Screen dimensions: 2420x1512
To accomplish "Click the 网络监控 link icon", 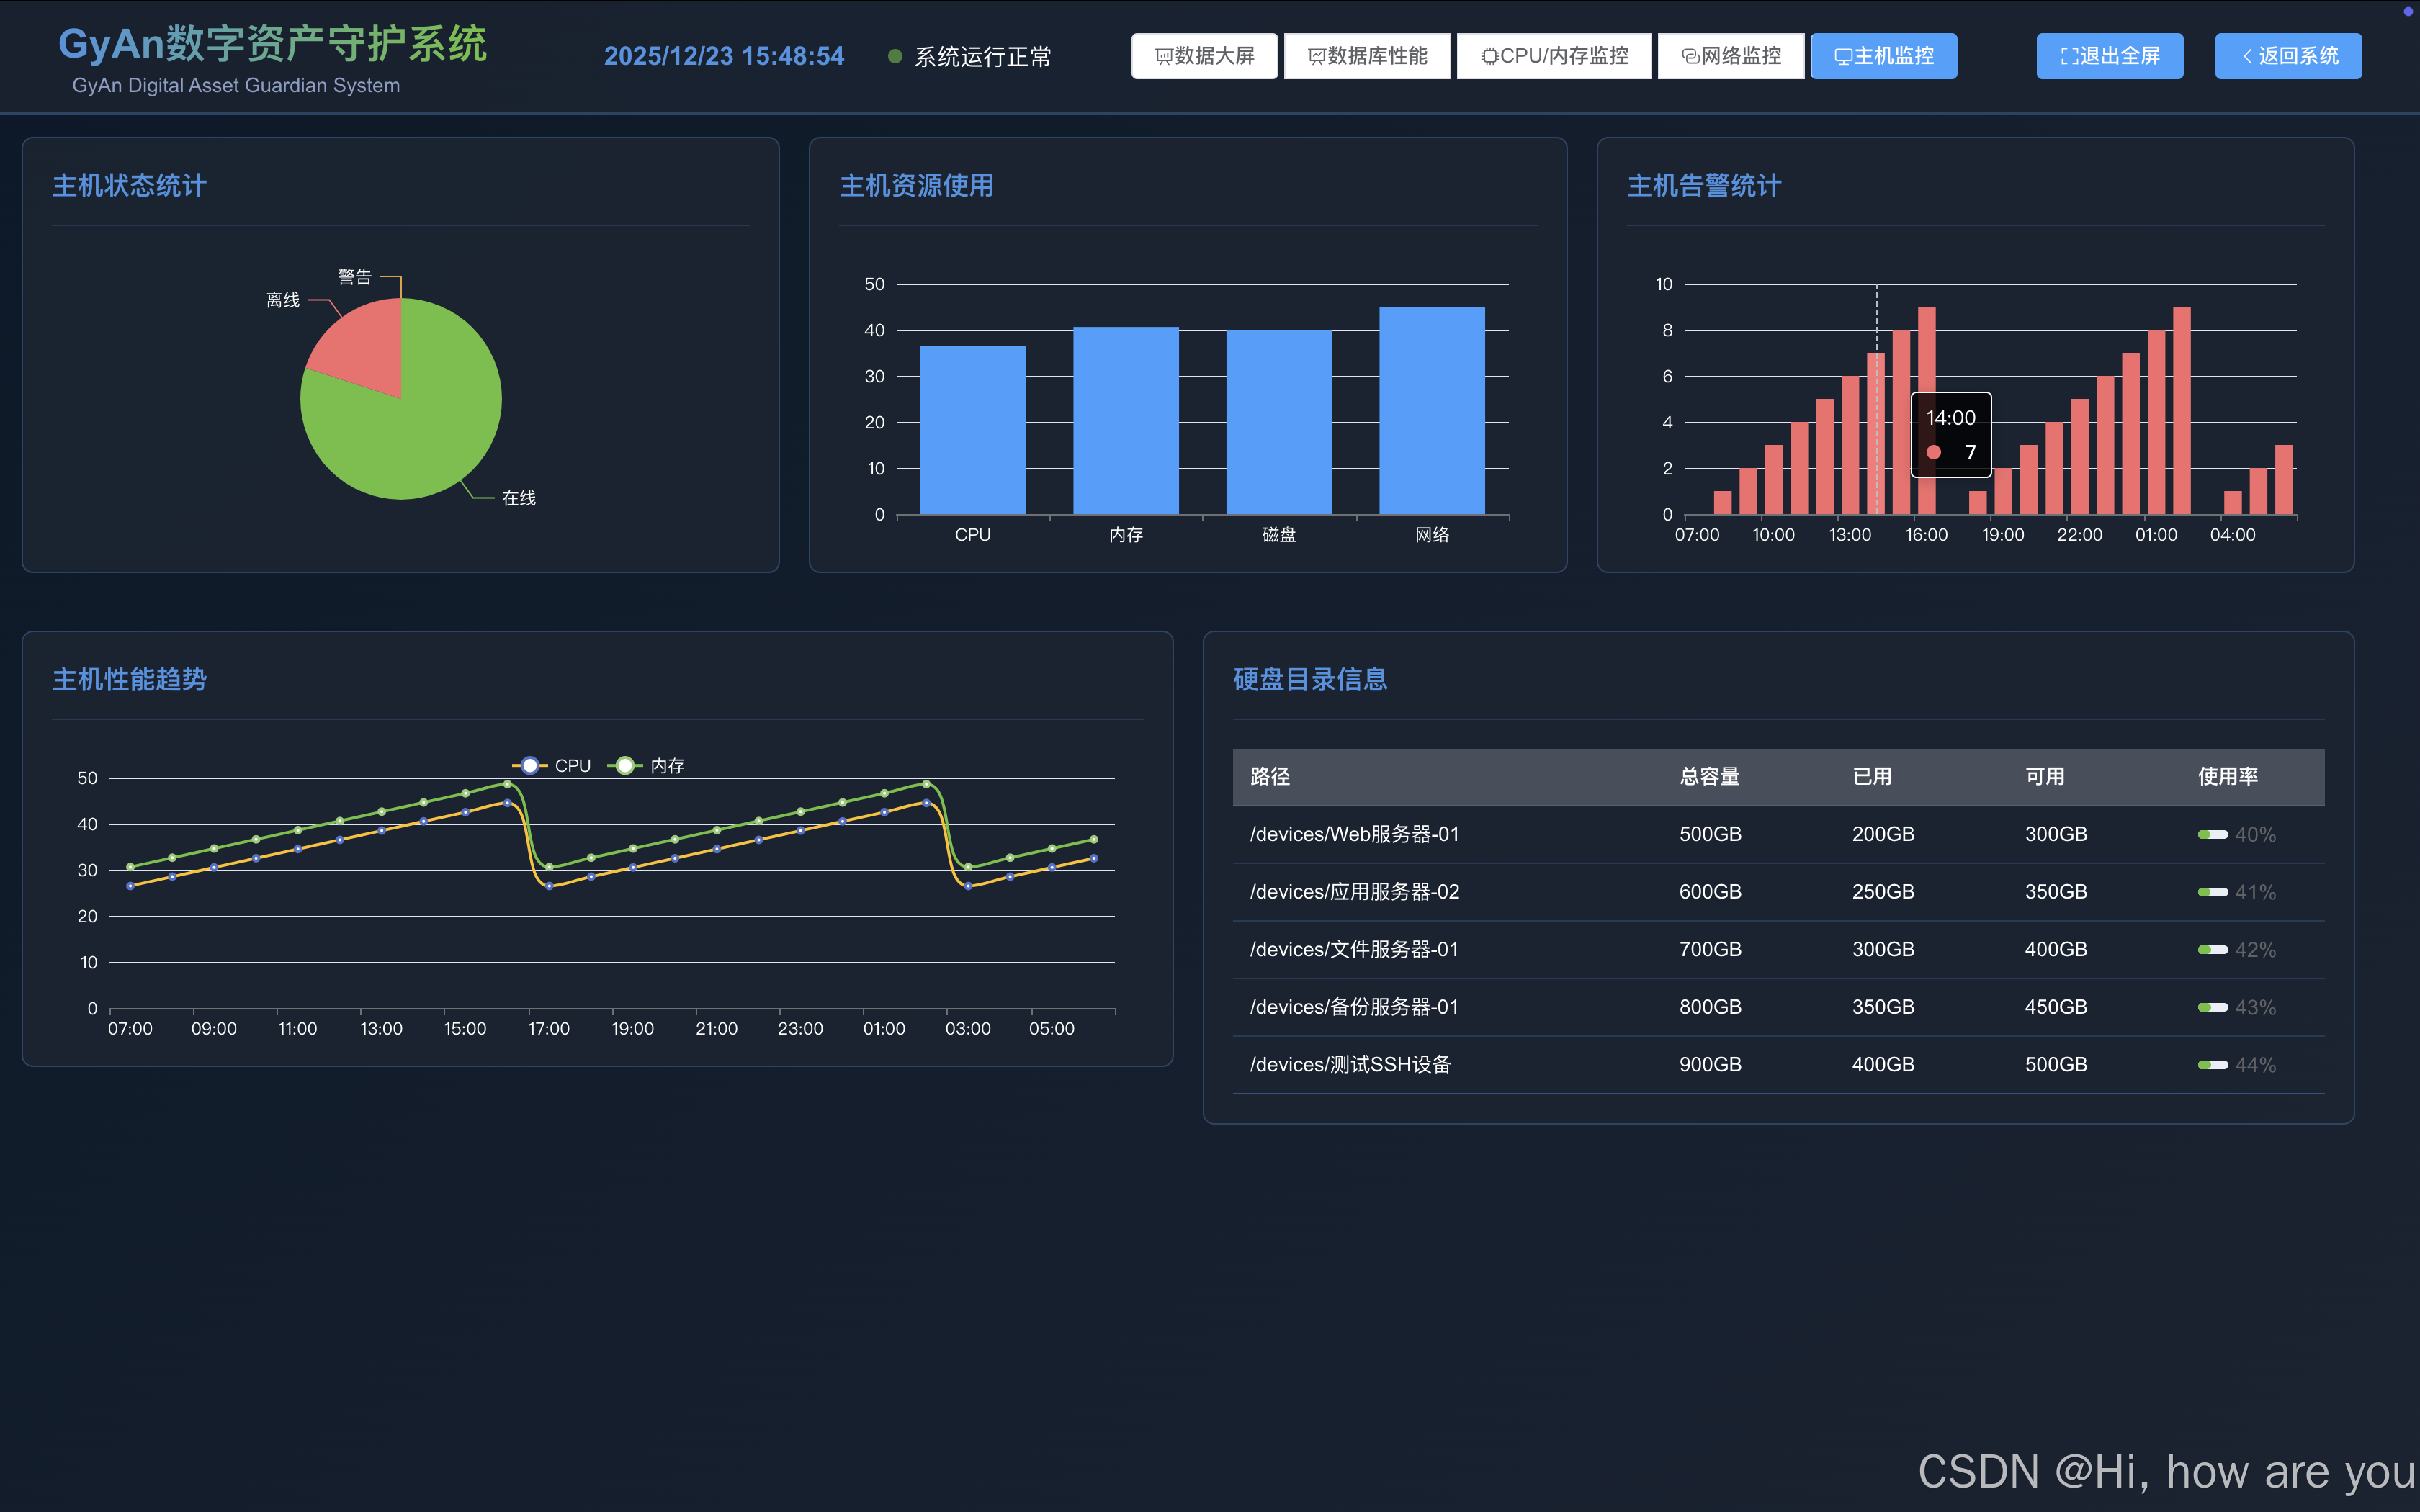I will (1690, 57).
